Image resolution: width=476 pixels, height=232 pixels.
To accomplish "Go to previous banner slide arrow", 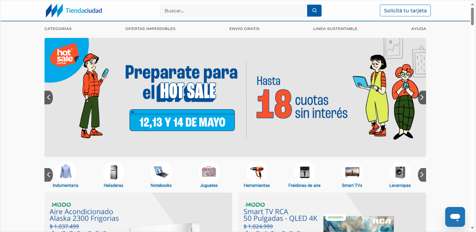I will pyautogui.click(x=49, y=97).
